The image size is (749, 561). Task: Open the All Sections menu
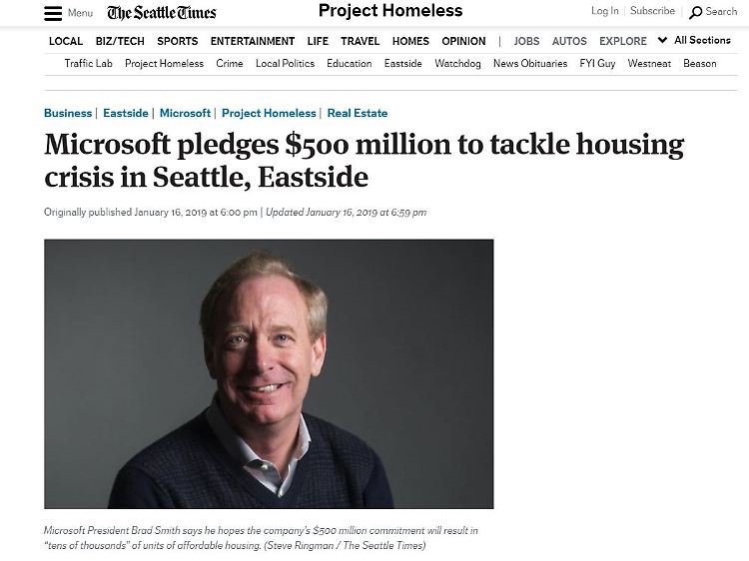click(x=702, y=41)
